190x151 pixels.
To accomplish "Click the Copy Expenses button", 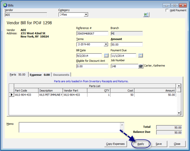I will pos(115,144).
